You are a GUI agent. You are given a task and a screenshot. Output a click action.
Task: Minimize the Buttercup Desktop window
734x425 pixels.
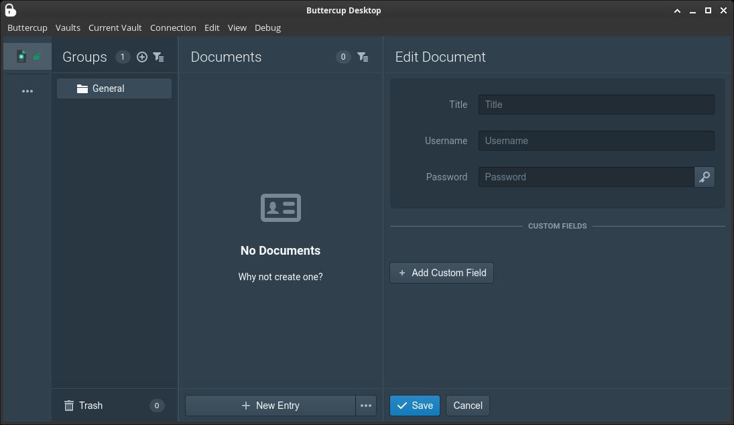click(693, 11)
